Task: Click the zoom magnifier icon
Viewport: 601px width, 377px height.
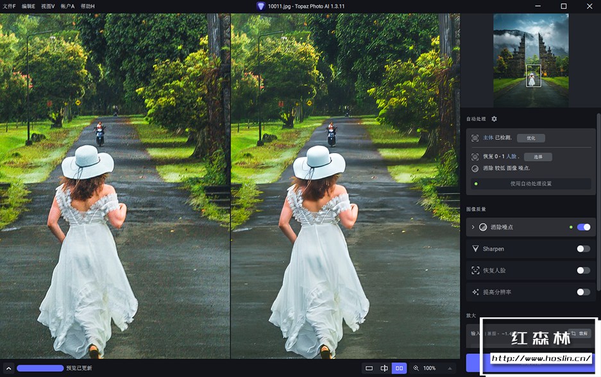Action: coord(416,368)
